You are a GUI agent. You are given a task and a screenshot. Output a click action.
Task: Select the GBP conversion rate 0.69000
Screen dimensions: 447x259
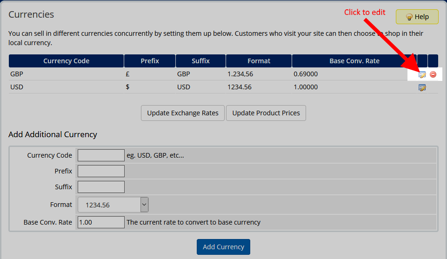306,74
